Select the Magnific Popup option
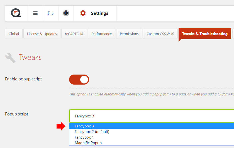The width and height of the screenshot is (234, 148). pos(152,143)
